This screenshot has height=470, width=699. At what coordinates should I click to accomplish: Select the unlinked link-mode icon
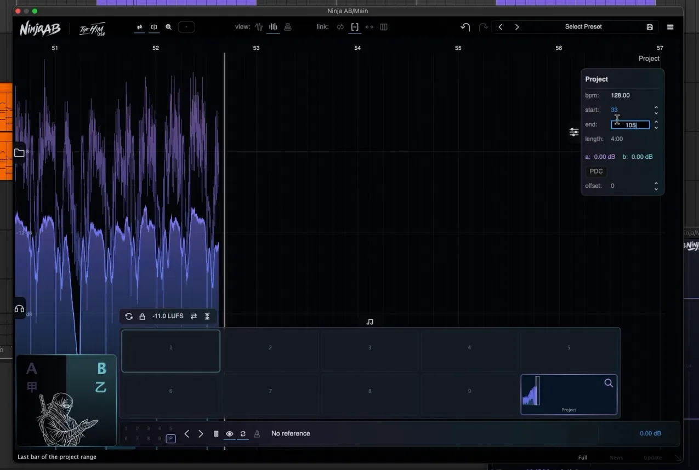point(340,27)
